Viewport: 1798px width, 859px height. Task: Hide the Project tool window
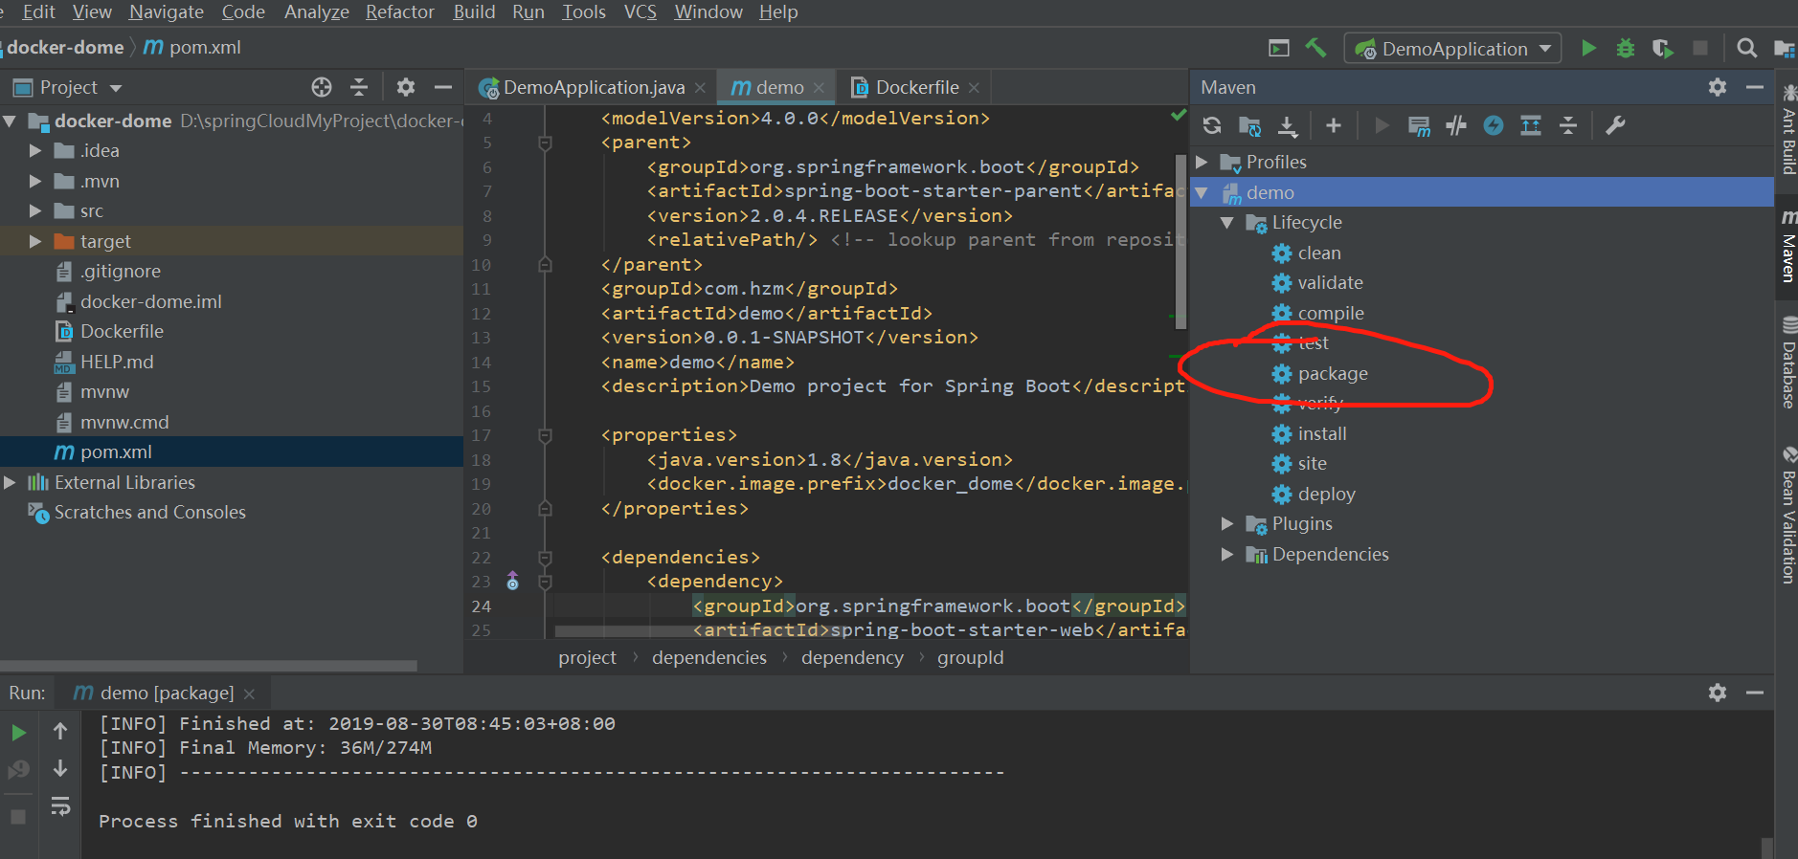tap(442, 87)
